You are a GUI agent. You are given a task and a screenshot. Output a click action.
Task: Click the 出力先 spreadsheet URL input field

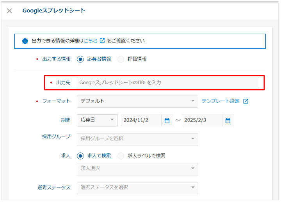[x=168, y=83]
